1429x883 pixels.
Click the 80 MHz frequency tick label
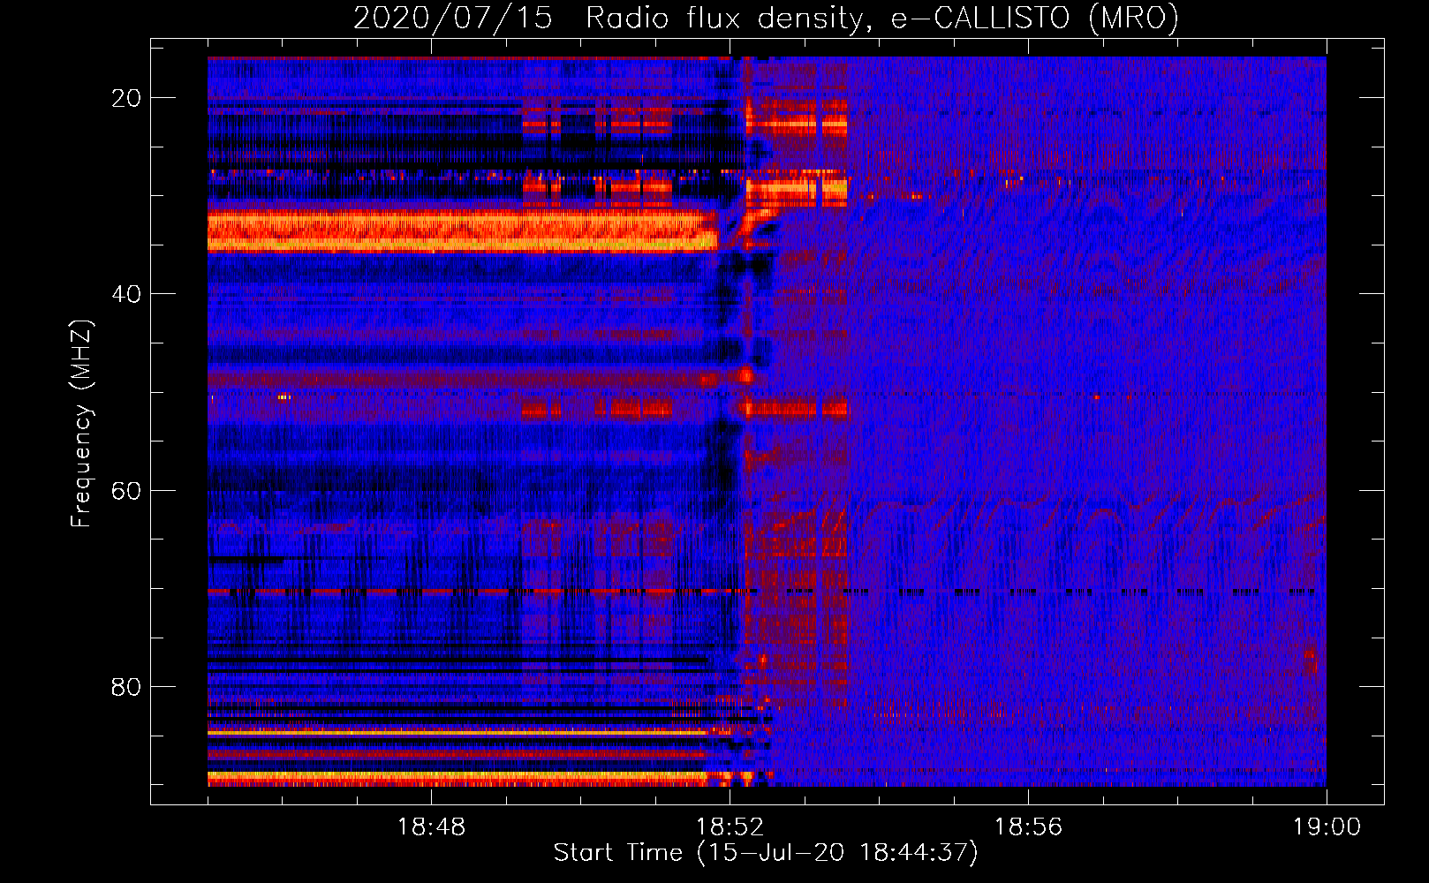126,686
